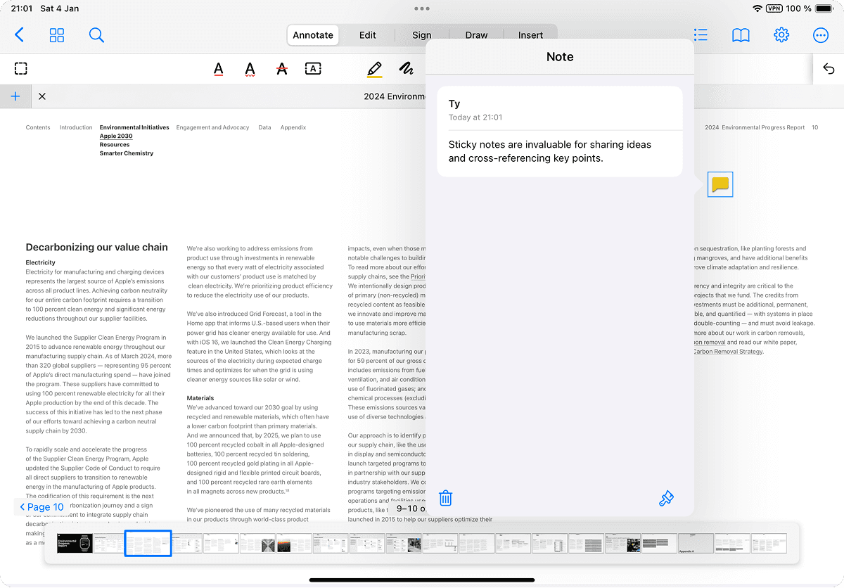844x588 pixels.
Task: Select the freehand pen scribble tool
Action: coord(406,68)
